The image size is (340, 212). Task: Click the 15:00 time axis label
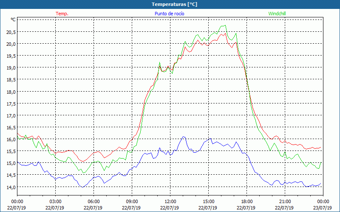(208, 202)
